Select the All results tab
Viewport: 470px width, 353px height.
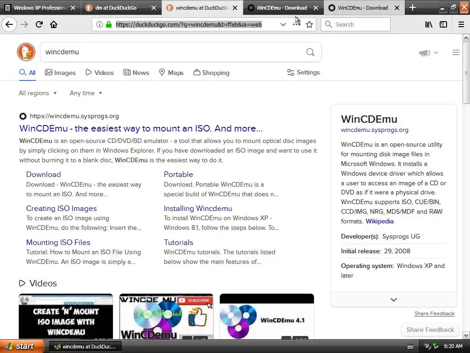click(x=27, y=73)
